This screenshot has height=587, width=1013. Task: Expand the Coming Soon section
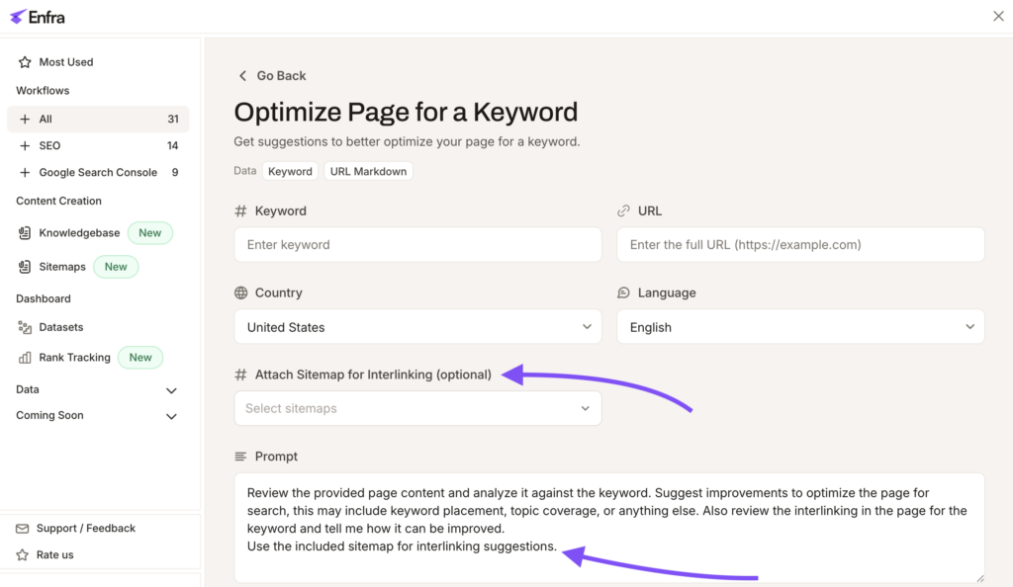click(x=171, y=416)
